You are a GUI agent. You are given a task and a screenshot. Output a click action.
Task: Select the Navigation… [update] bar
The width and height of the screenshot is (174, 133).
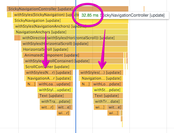tap(102, 78)
